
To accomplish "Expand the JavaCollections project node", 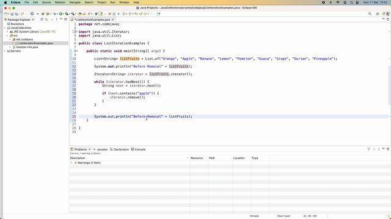I will [5, 28].
